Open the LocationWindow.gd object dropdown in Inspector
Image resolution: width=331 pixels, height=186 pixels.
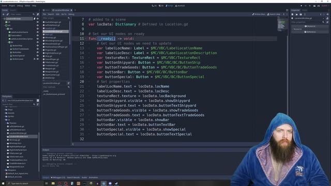point(310,19)
